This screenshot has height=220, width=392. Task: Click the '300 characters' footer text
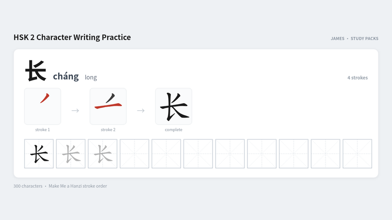[x=28, y=186]
